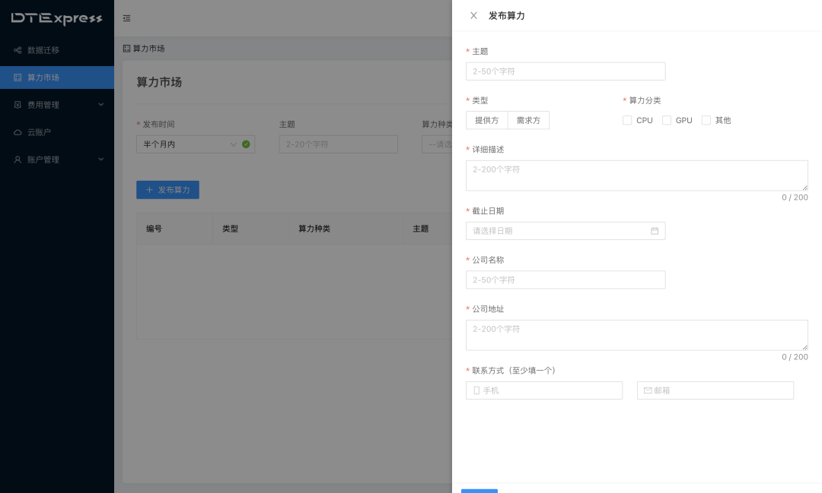Image resolution: width=822 pixels, height=493 pixels.
Task: Focus the 公司名称 input field
Action: click(x=566, y=280)
